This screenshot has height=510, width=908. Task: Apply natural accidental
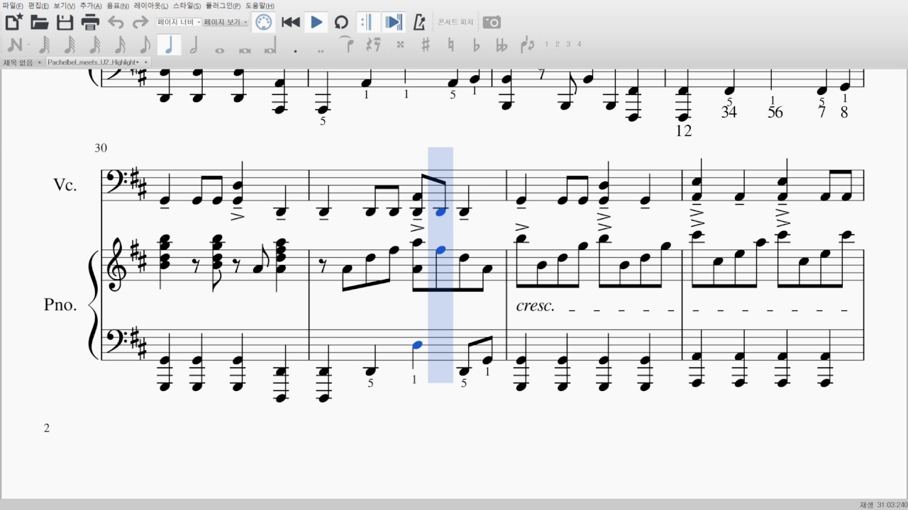450,45
